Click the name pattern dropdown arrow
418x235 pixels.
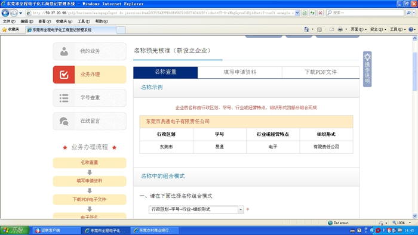(241, 209)
